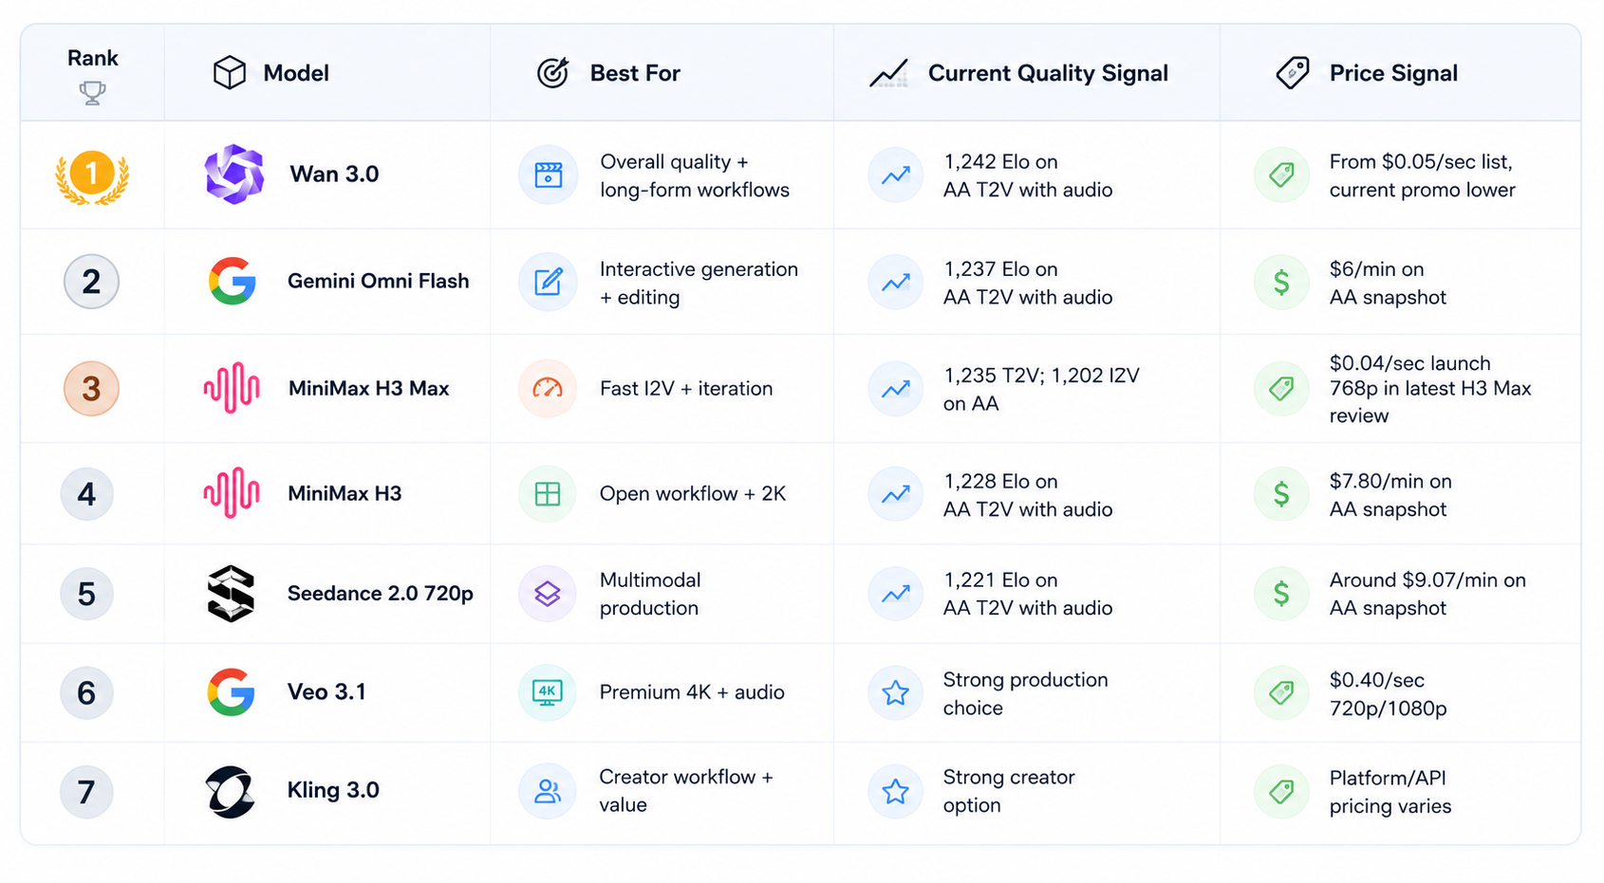The width and height of the screenshot is (1604, 883).
Task: Click the price tag icon beside $0.40/sec
Action: coord(1281,693)
